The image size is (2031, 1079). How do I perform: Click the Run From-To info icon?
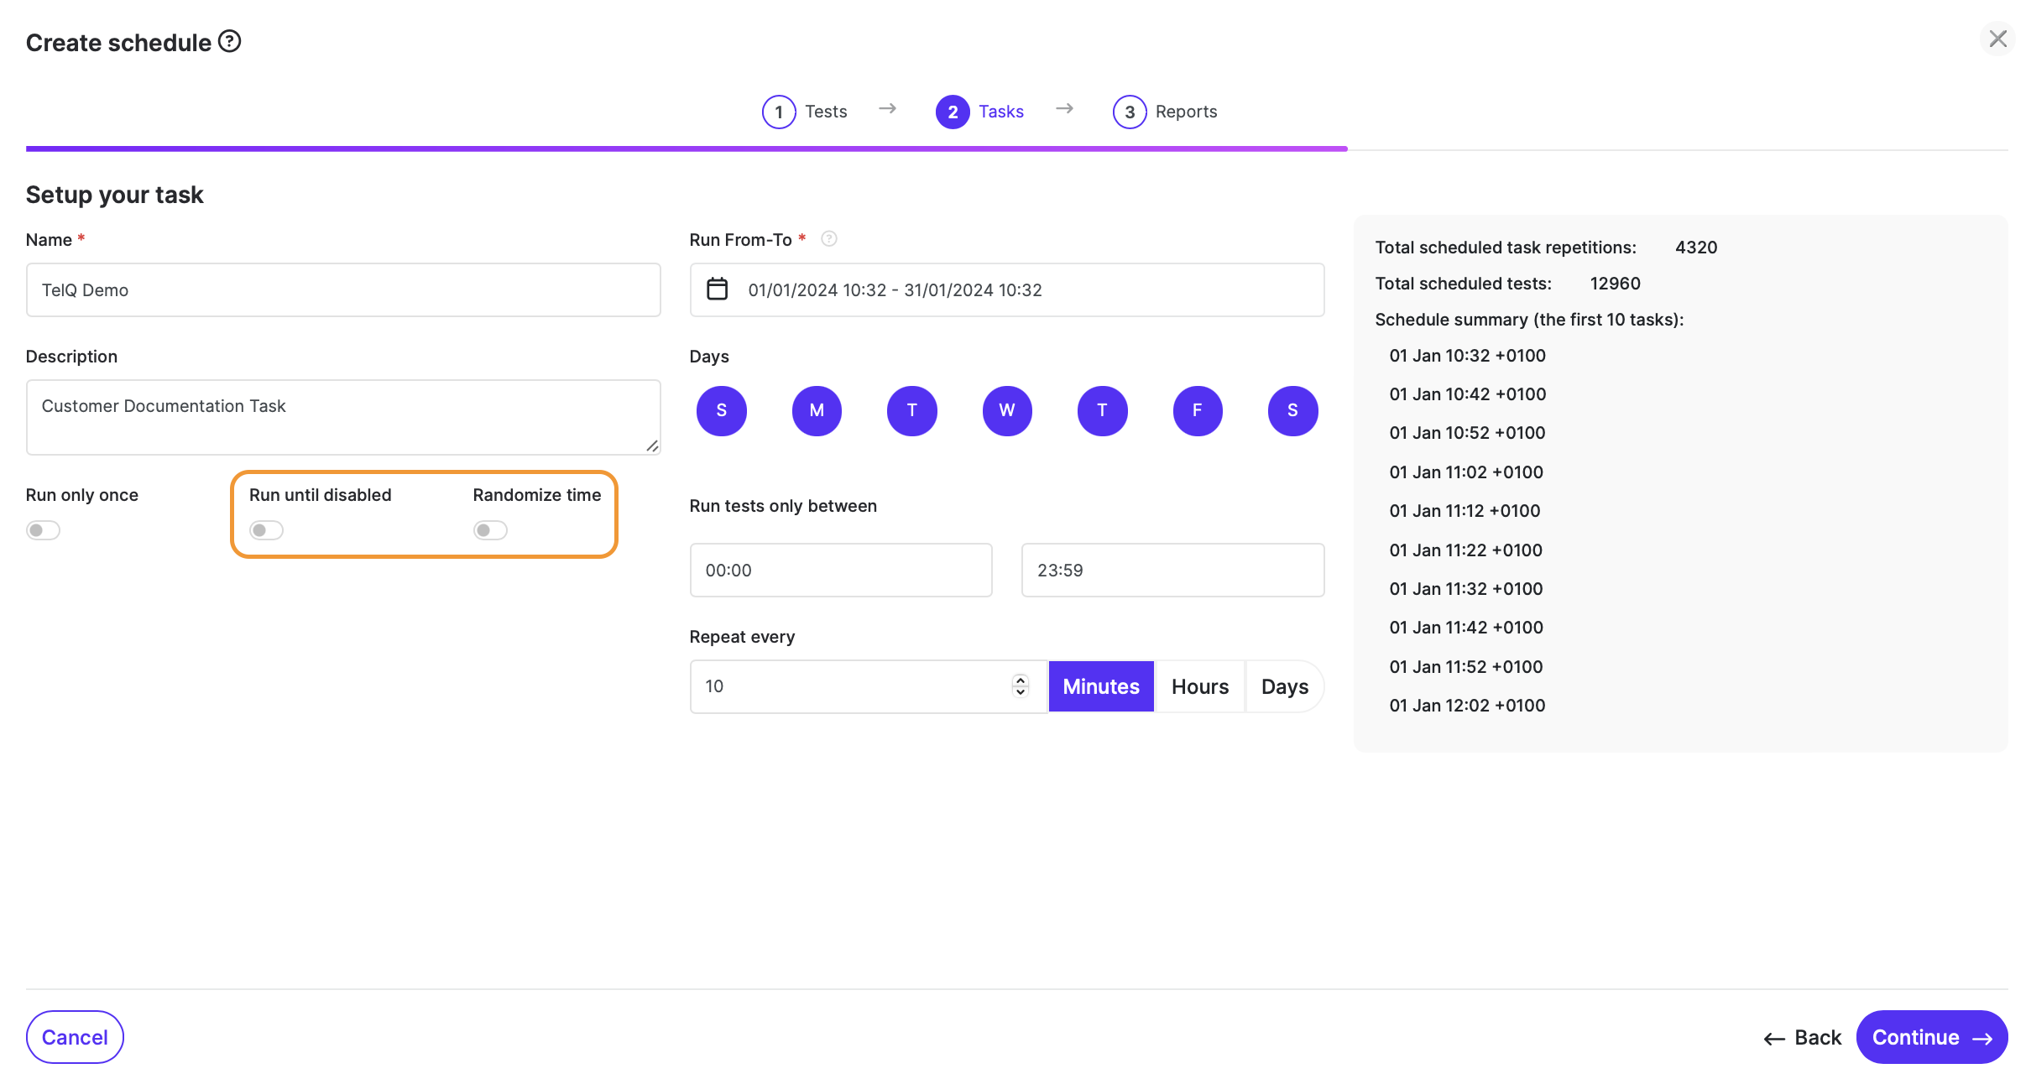click(828, 239)
